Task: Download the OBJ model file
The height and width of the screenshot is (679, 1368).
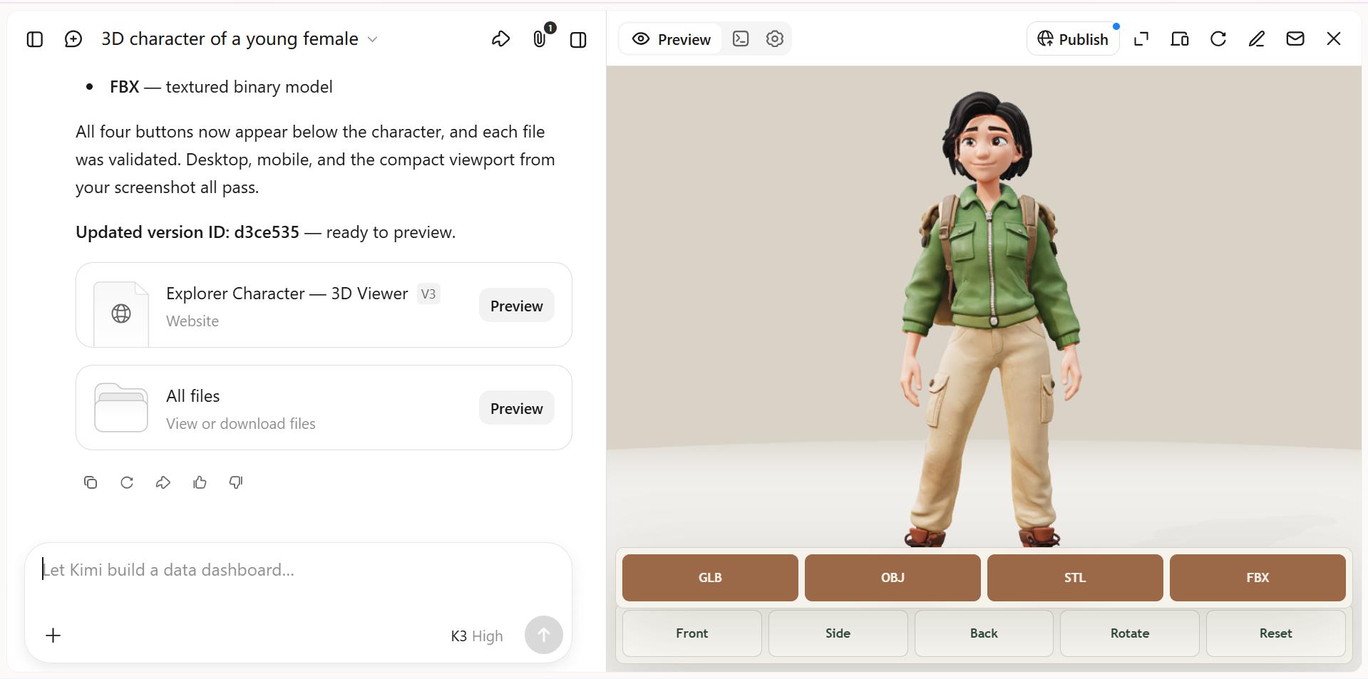Action: pos(893,578)
